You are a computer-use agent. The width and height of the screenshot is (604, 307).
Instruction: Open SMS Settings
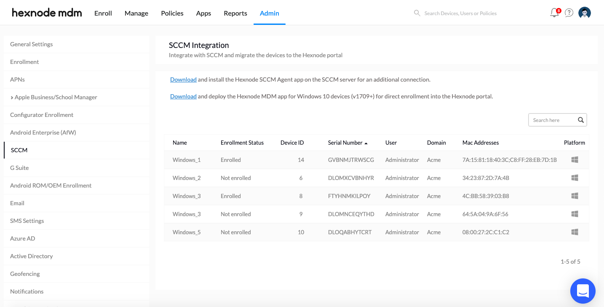pos(76,221)
